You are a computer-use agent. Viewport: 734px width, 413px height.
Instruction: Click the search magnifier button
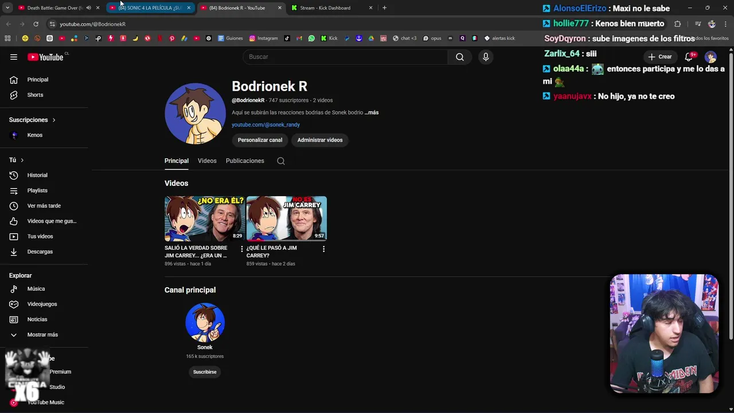[x=460, y=57]
